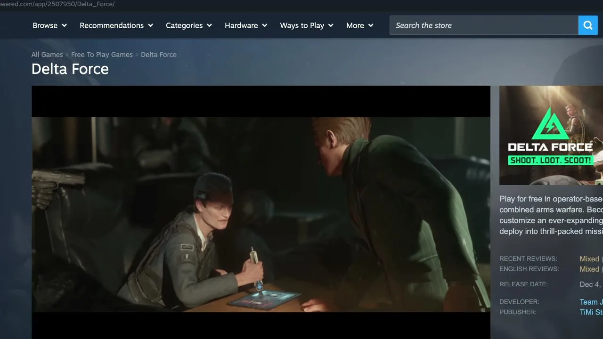The height and width of the screenshot is (339, 603).
Task: Click the Delta Force trailer video
Action: [261, 212]
